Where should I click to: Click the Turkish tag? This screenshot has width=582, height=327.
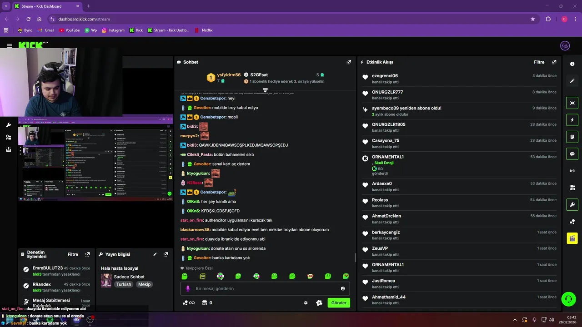tap(124, 284)
